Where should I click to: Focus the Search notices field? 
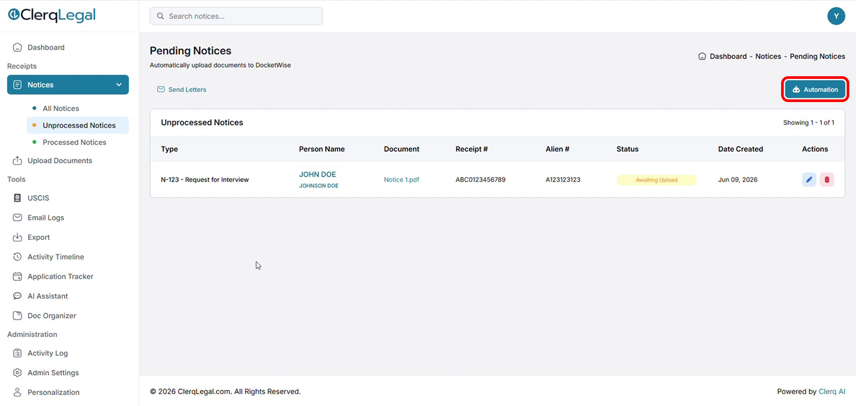tap(236, 16)
